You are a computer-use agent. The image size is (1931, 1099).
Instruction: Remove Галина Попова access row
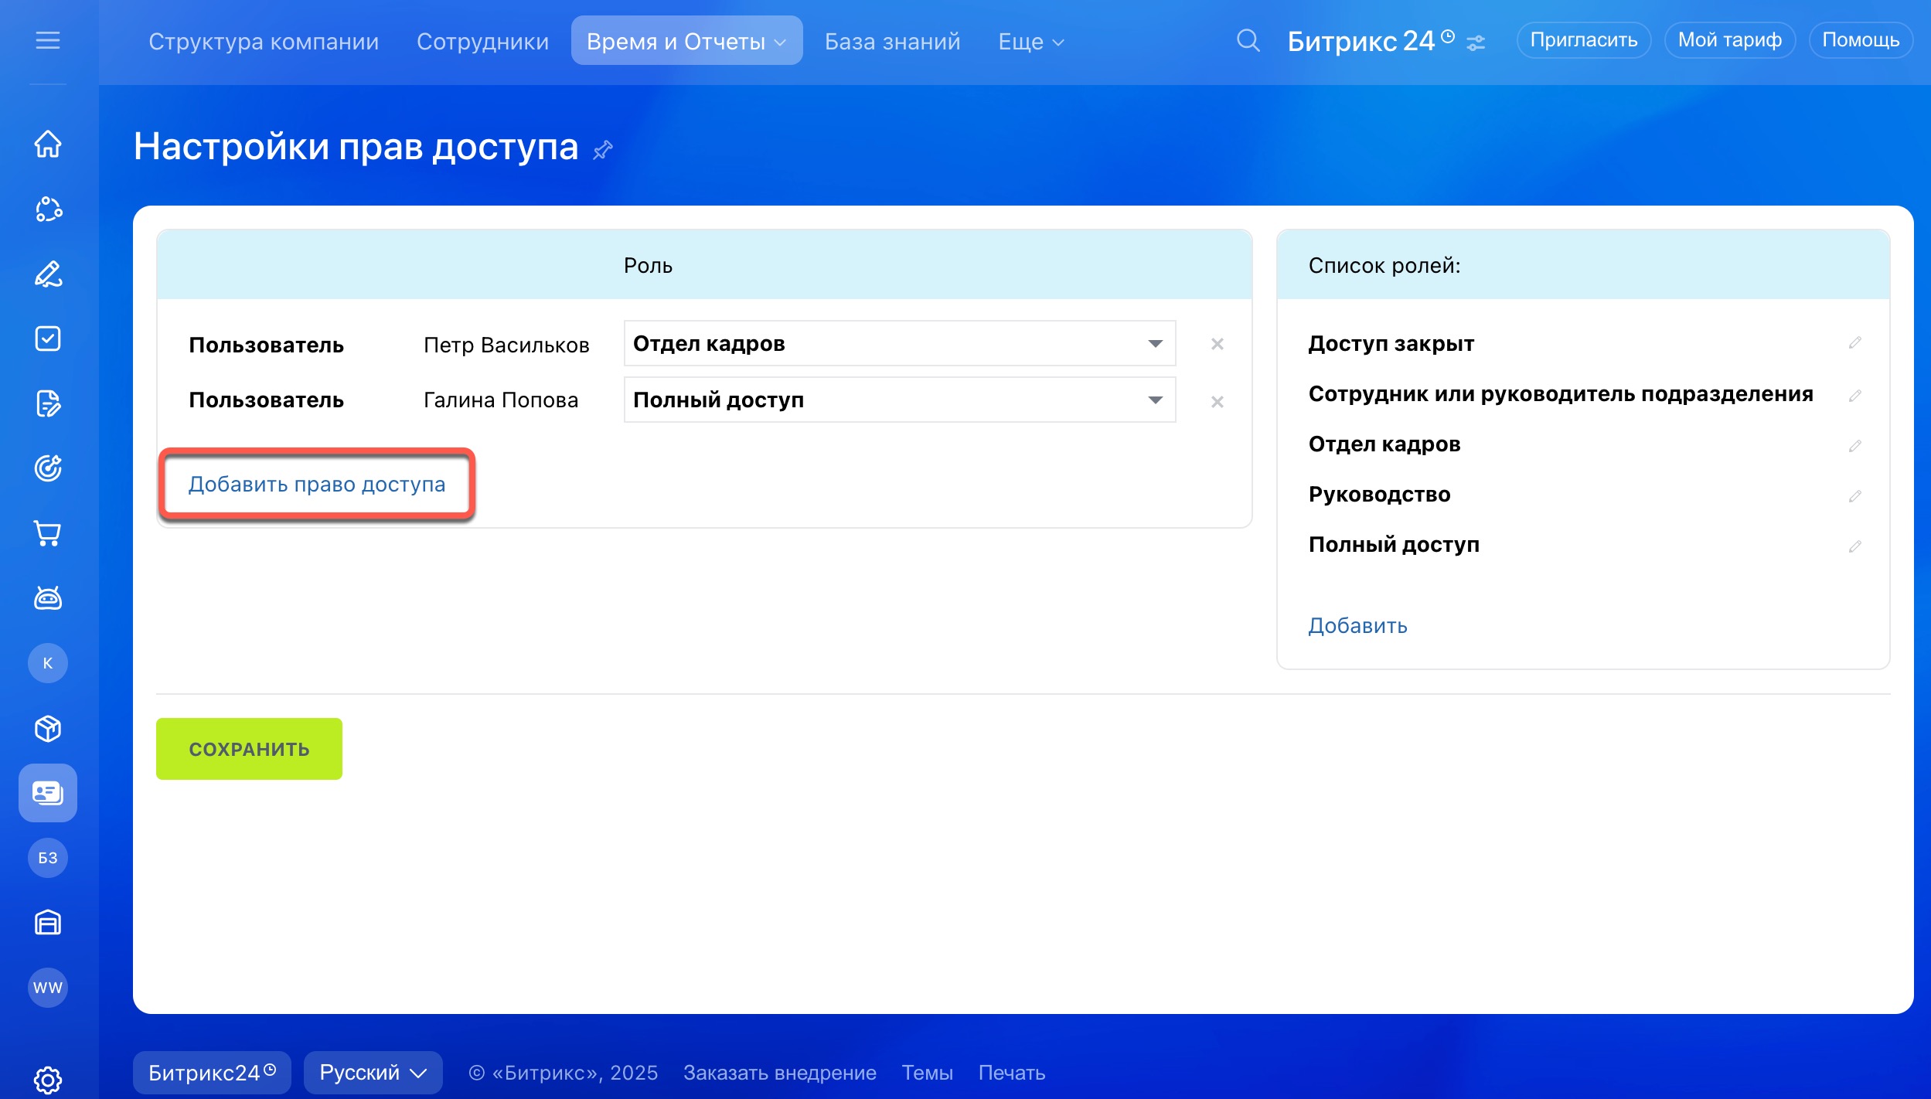(x=1218, y=402)
